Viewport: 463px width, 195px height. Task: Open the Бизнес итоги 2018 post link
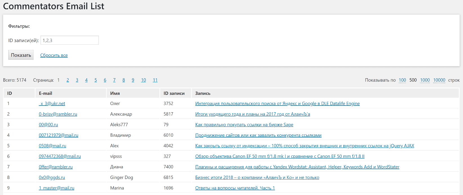pos(257,178)
